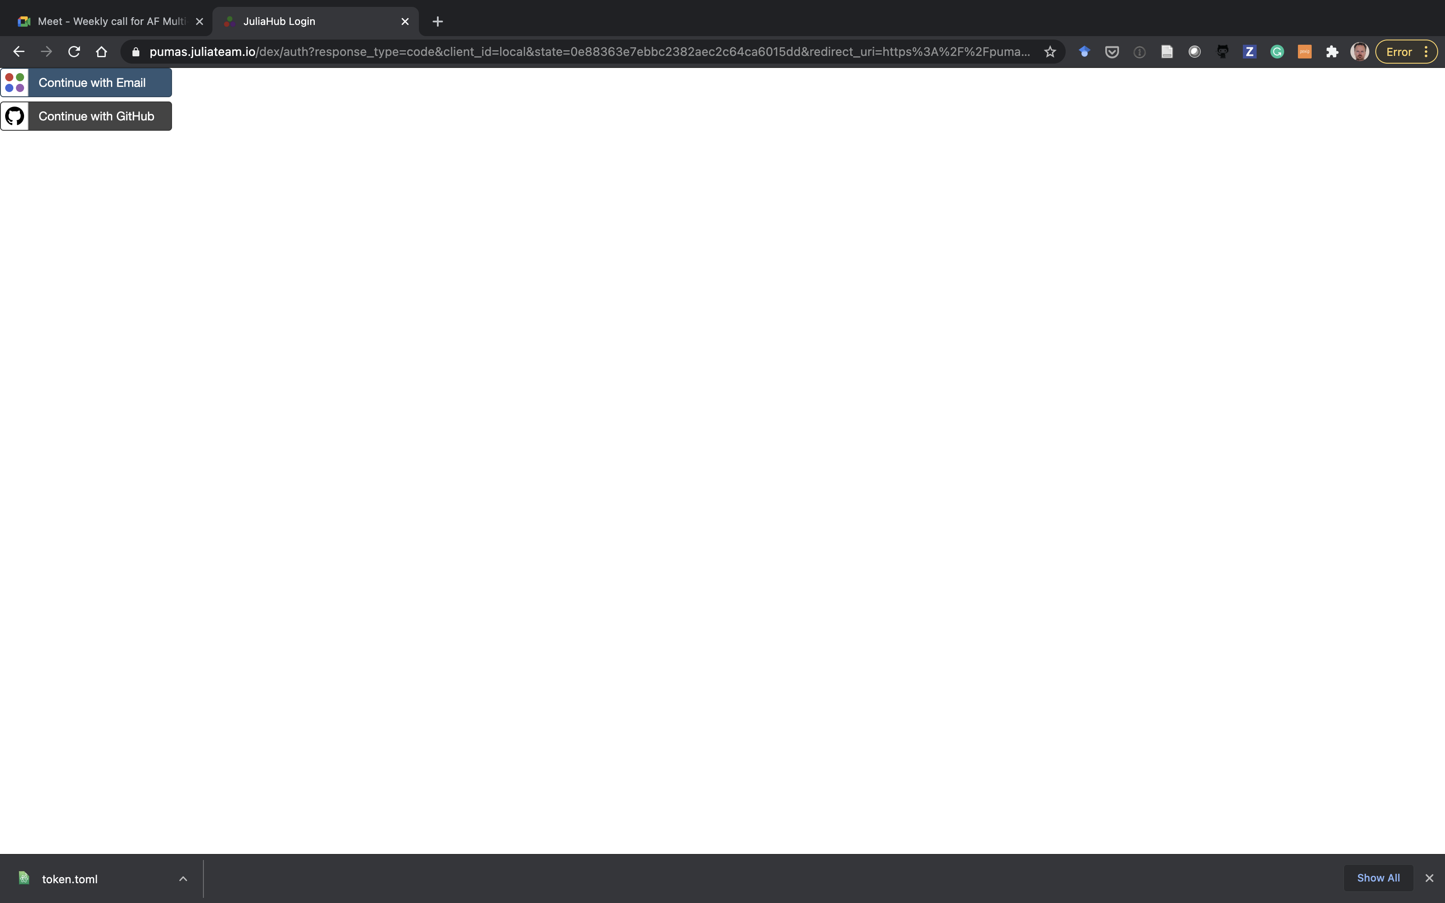View site security via the lock icon
Image resolution: width=1445 pixels, height=903 pixels.
(x=135, y=52)
